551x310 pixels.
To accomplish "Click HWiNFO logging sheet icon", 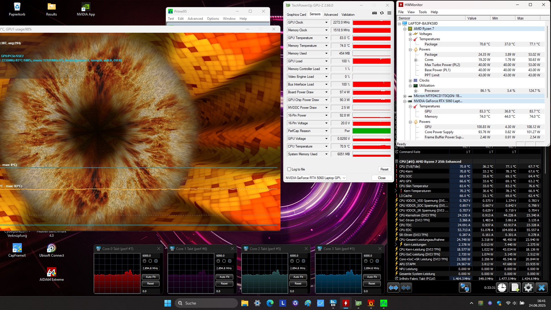I will 515,288.
